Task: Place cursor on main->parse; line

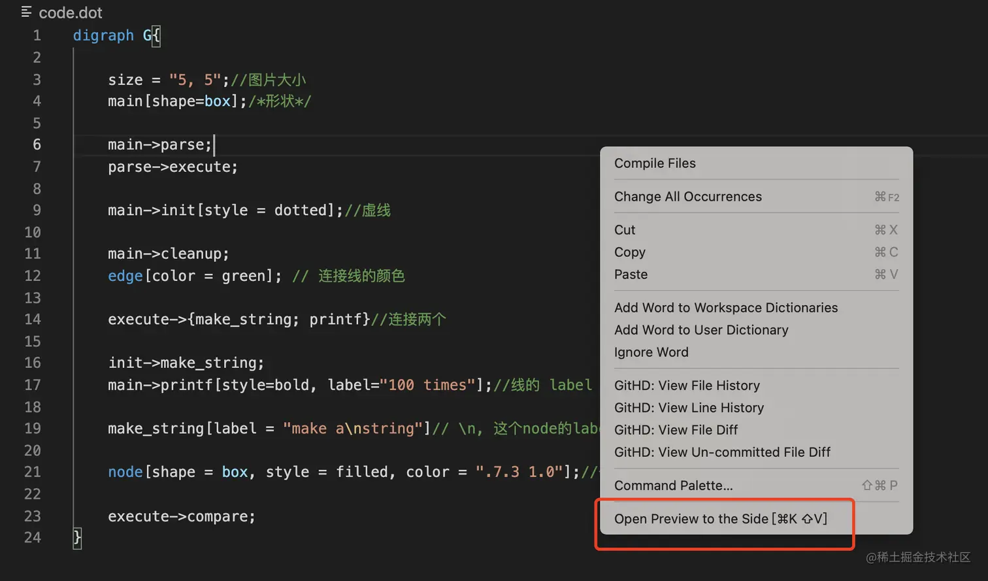Action: (160, 144)
